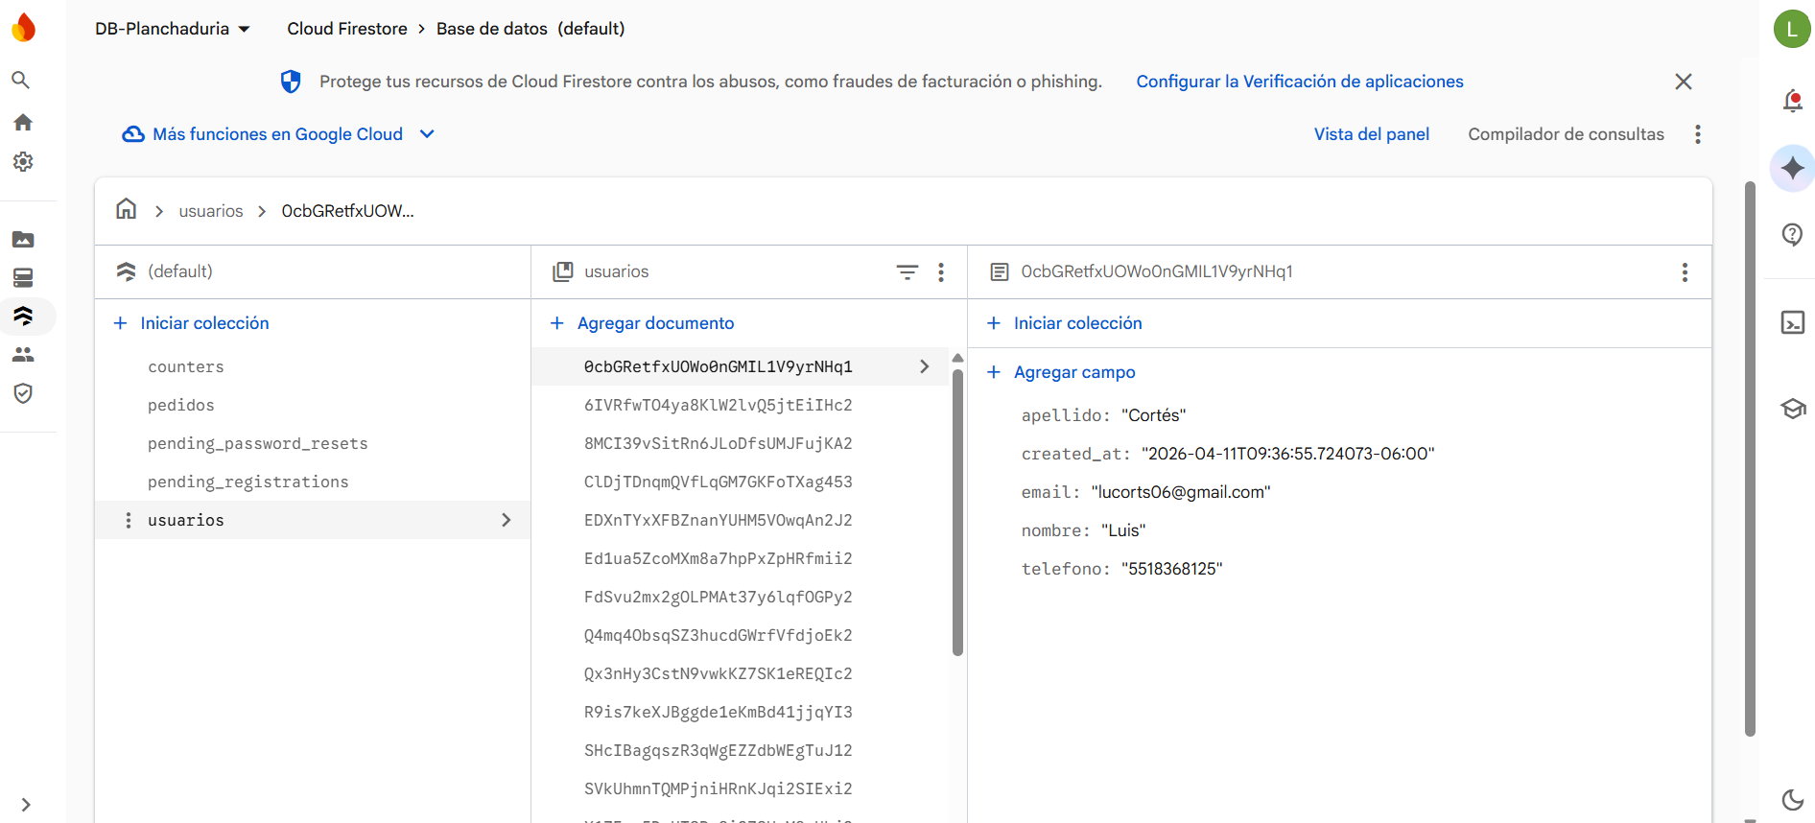
Task: Click 0cbGRetfxUOW... in the path breadcrumb
Action: tap(347, 211)
